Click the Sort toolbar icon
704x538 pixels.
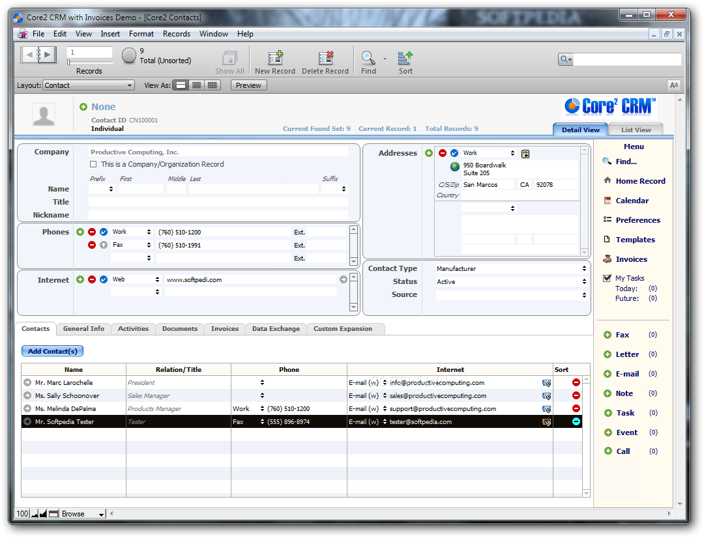point(405,57)
